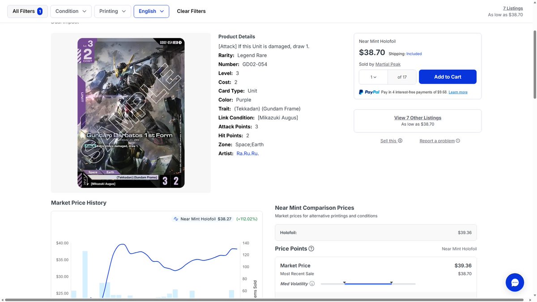Click the Report a problem info icon

coord(458,140)
